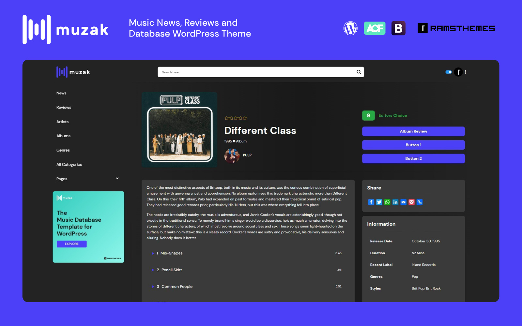
Task: Click the large muzak banner logo
Action: point(65,29)
